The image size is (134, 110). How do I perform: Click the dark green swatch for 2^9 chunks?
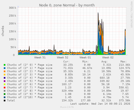click(5, 94)
